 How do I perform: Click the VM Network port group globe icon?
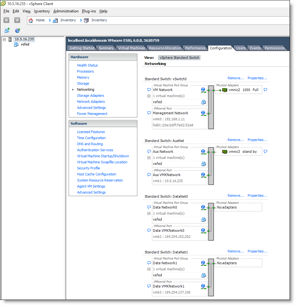pyautogui.click(x=203, y=90)
